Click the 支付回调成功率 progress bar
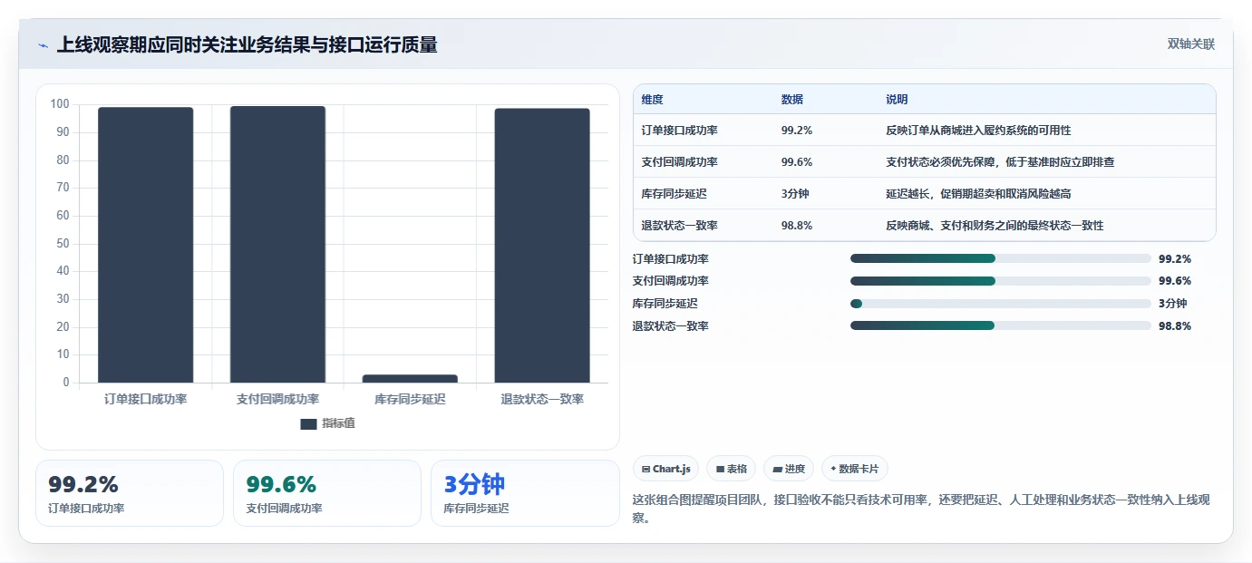 (x=1000, y=281)
